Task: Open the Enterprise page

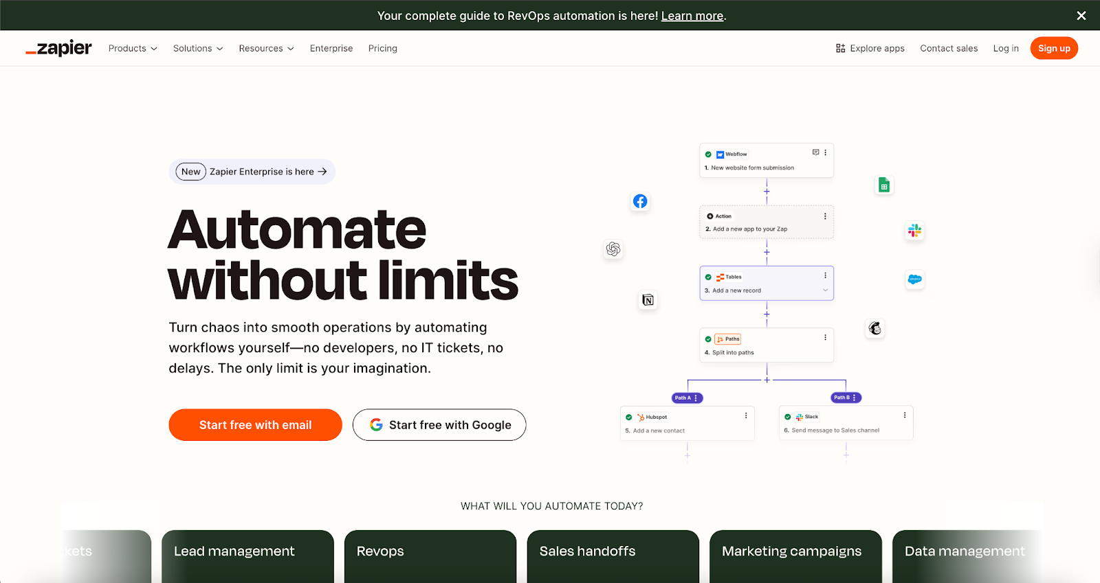Action: point(331,48)
